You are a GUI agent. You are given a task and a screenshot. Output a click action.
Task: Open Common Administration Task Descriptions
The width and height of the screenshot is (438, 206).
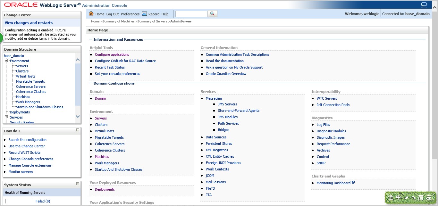[238, 54]
